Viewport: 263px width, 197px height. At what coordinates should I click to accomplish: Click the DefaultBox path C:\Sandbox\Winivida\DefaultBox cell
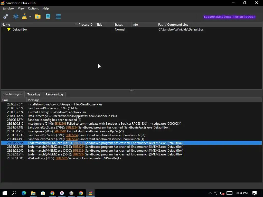coord(181,29)
